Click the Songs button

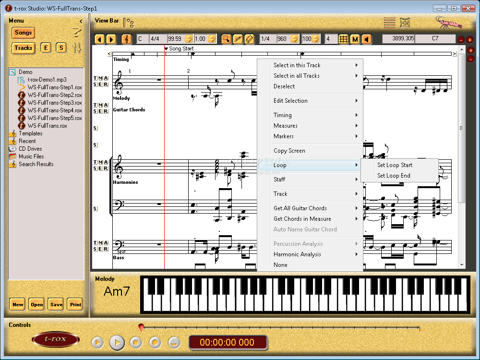click(x=23, y=33)
